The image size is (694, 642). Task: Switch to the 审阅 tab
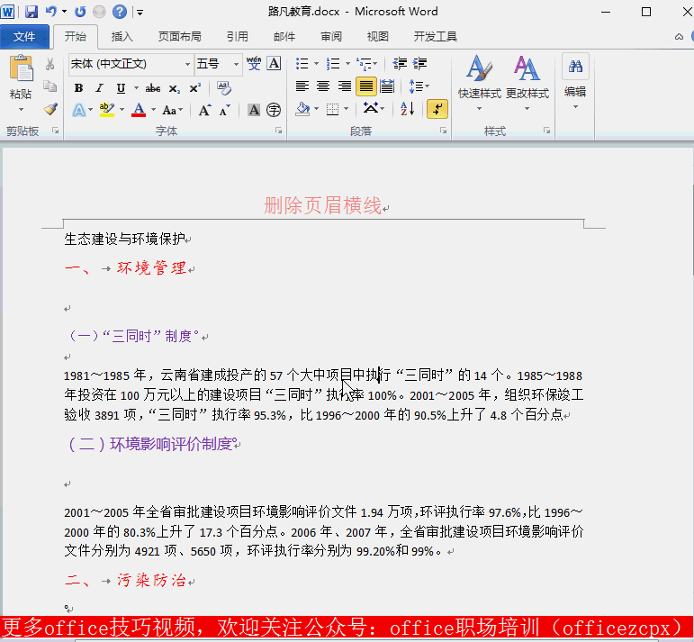(x=331, y=36)
